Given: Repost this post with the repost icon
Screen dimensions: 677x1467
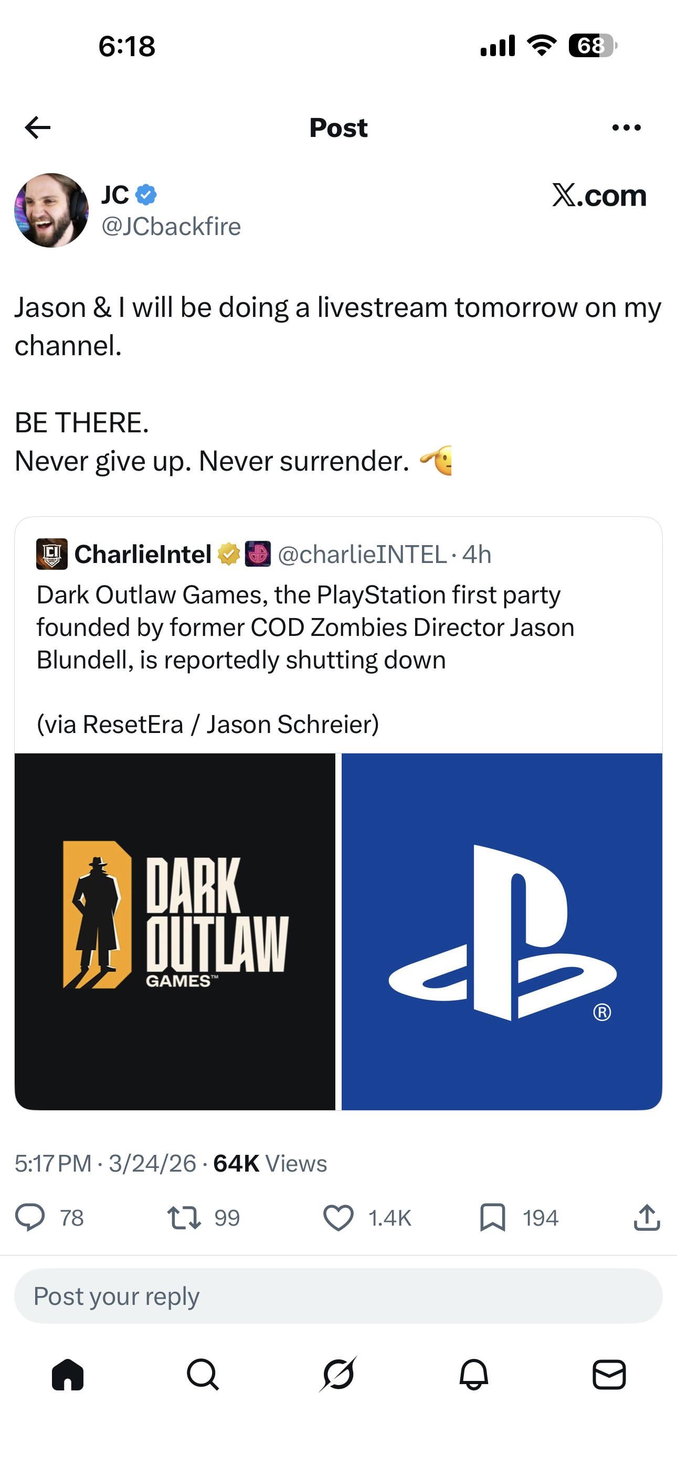Looking at the screenshot, I should pyautogui.click(x=184, y=1218).
